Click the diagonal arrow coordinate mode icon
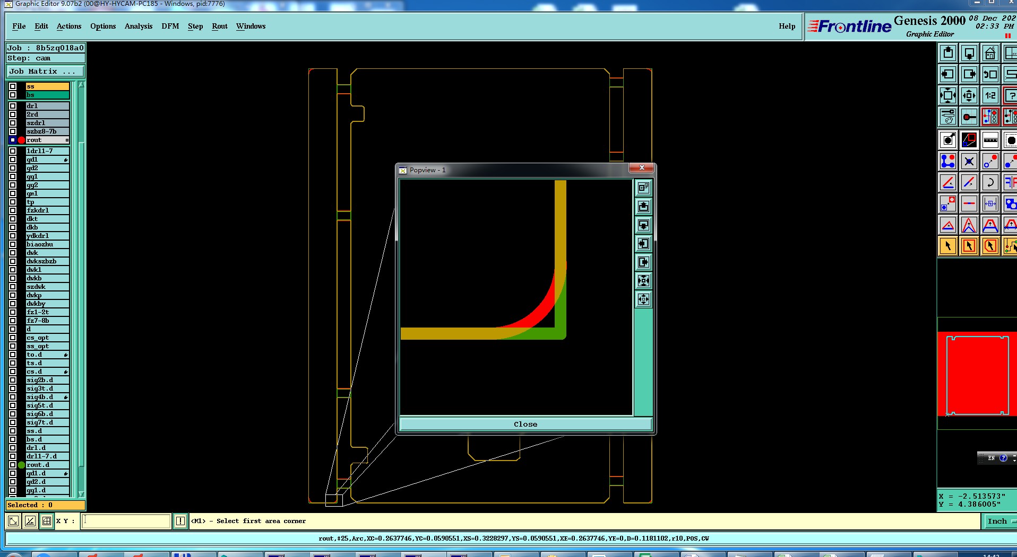 pos(14,521)
